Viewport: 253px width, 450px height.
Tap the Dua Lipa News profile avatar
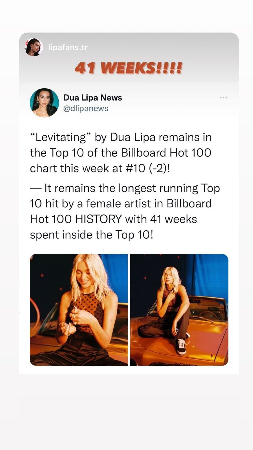[x=44, y=103]
